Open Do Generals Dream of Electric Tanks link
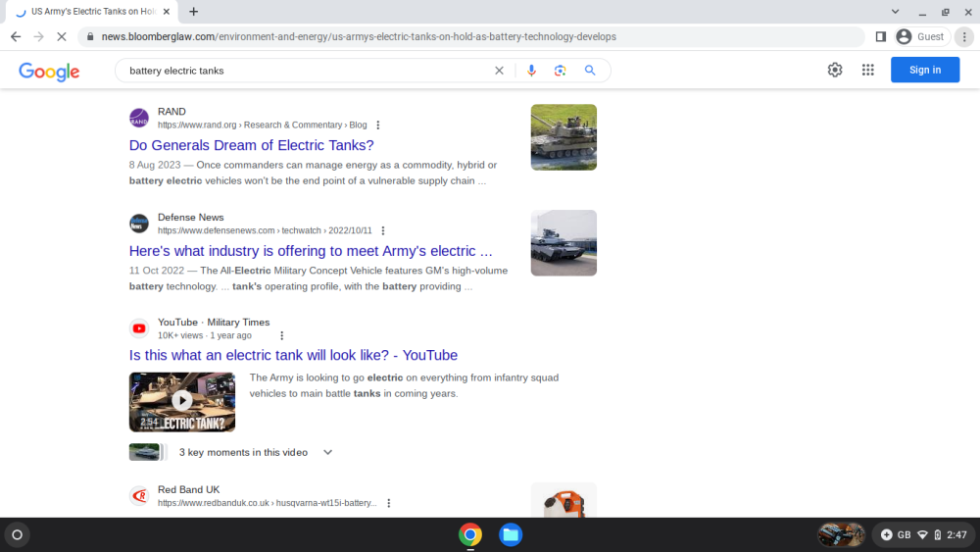Screen dimensions: 980x552 (251, 145)
